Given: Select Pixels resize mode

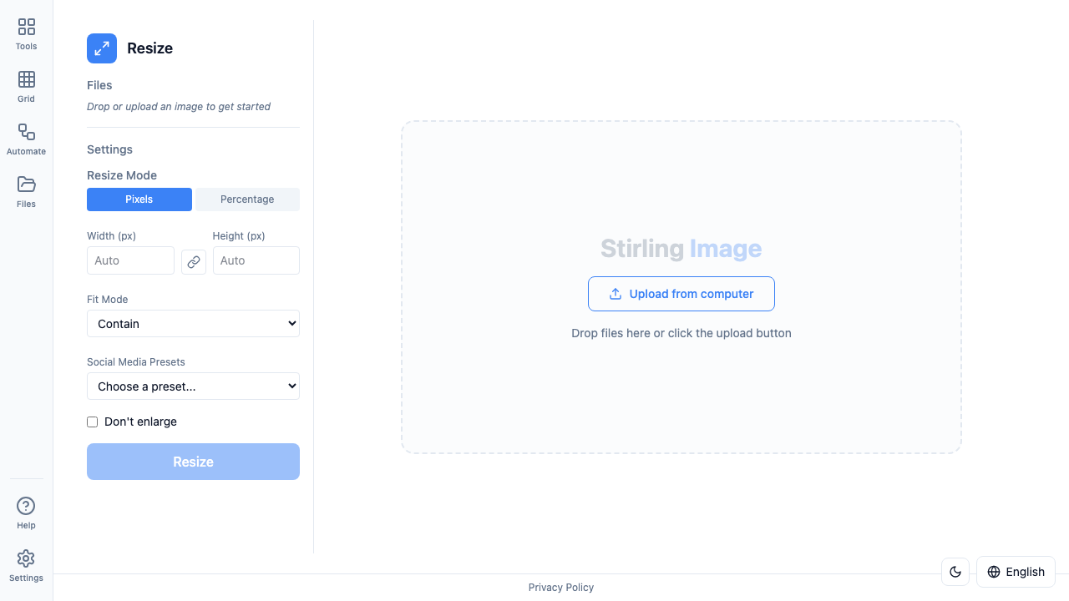Looking at the screenshot, I should pos(139,199).
